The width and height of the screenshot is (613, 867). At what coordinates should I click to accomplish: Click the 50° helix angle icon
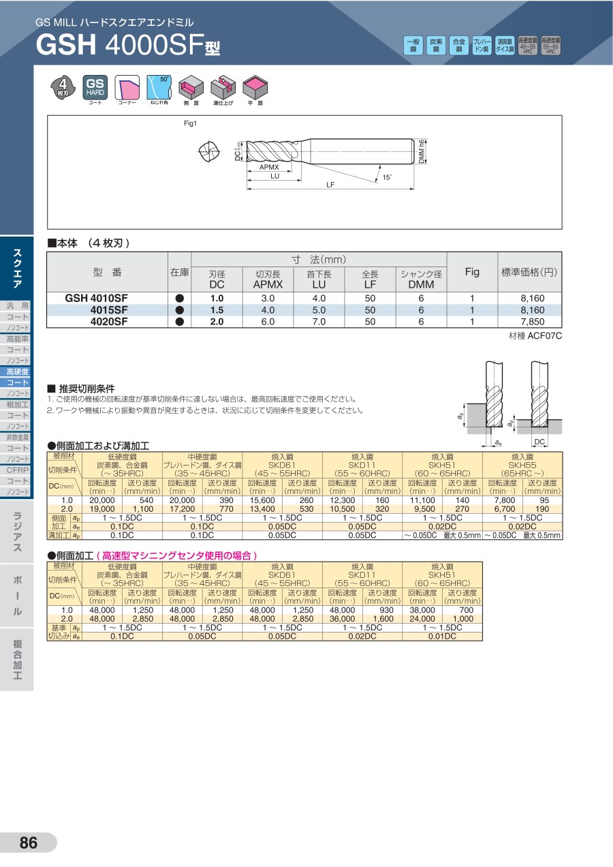[159, 87]
